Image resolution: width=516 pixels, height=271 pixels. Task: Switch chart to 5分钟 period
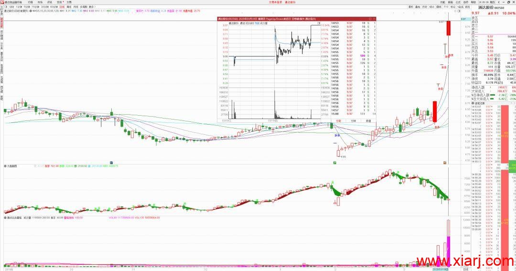(x=27, y=7)
